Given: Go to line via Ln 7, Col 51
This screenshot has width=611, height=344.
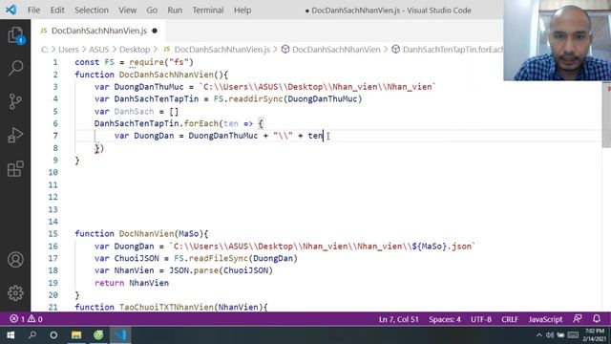Looking at the screenshot, I should [x=399, y=319].
